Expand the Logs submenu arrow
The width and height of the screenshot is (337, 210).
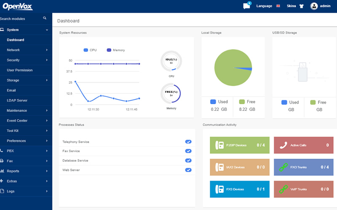click(x=47, y=191)
